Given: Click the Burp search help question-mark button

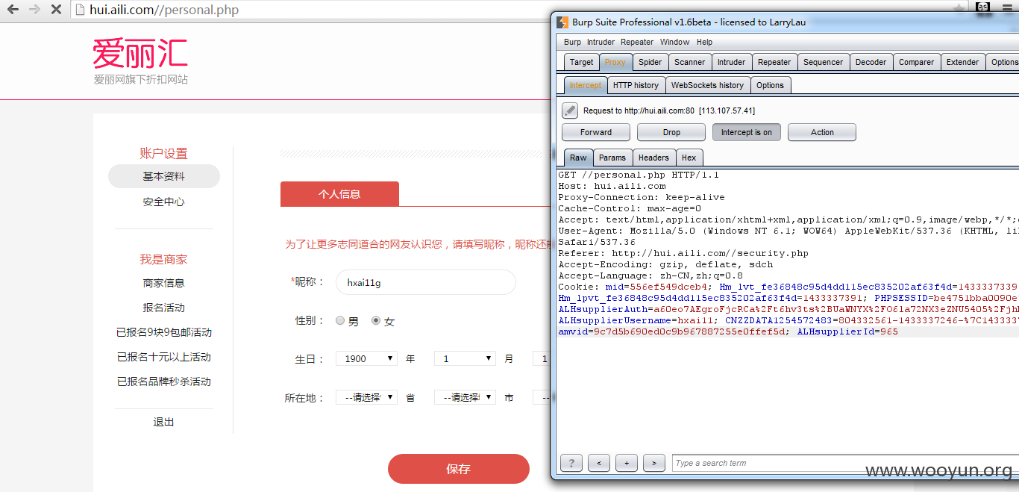Looking at the screenshot, I should 571,463.
